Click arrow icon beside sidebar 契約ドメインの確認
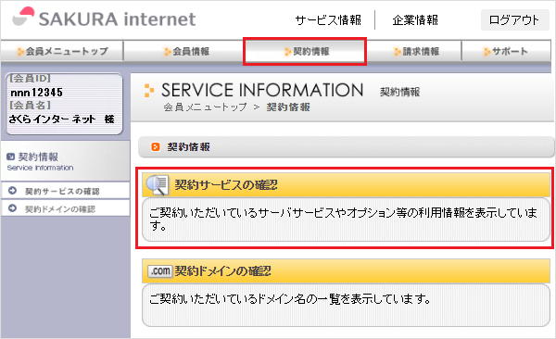 click(x=12, y=208)
